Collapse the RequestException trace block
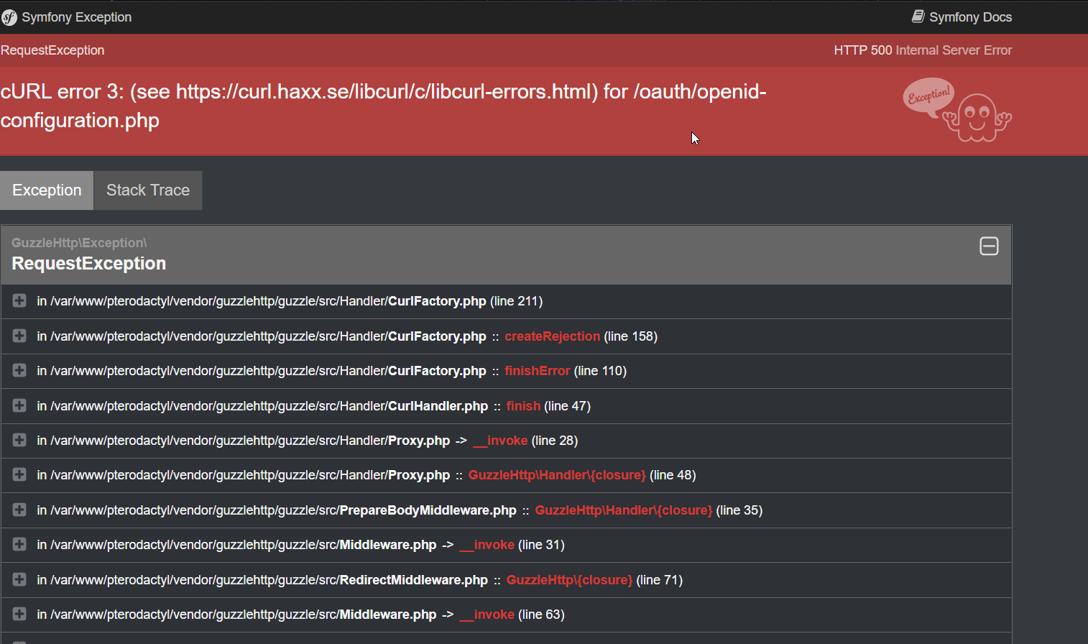The width and height of the screenshot is (1088, 644). coord(989,247)
